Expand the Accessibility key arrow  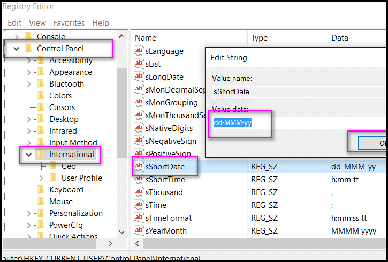[x=29, y=60]
